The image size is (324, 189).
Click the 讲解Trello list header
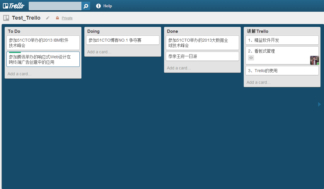258,31
